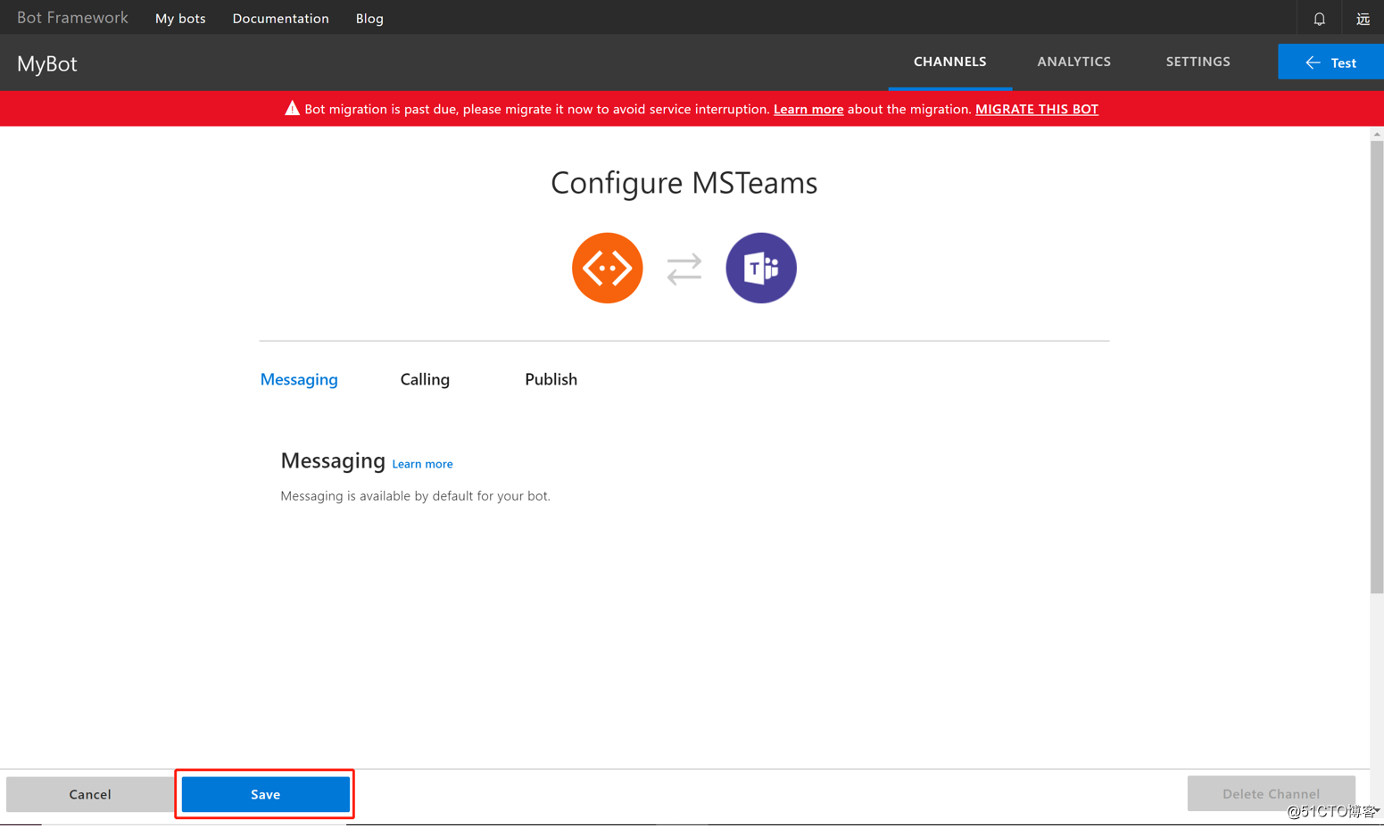The image size is (1384, 828).
Task: Click MIGRATE THIS BOT link
Action: 1036,109
